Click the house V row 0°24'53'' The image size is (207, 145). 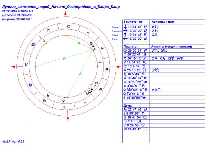(135, 125)
